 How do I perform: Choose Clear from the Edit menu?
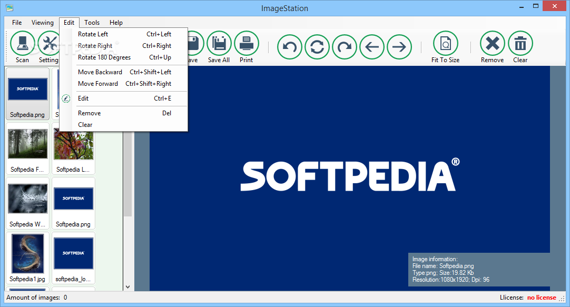[x=124, y=125]
